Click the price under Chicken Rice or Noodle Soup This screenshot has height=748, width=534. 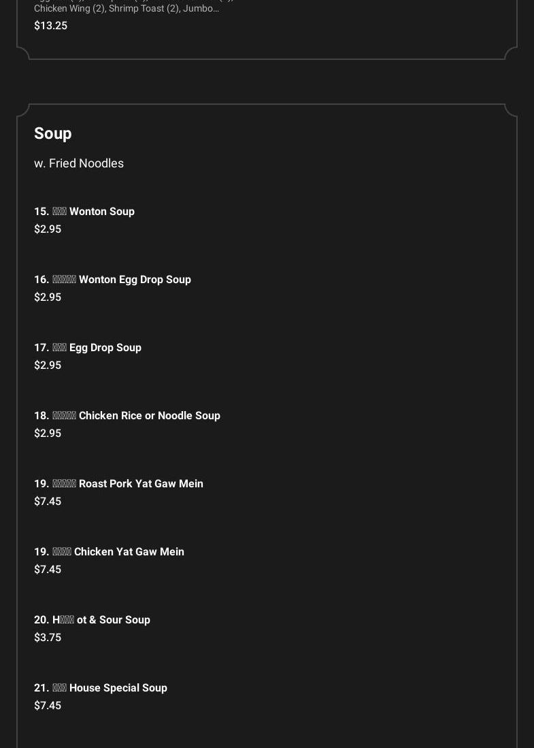48,434
